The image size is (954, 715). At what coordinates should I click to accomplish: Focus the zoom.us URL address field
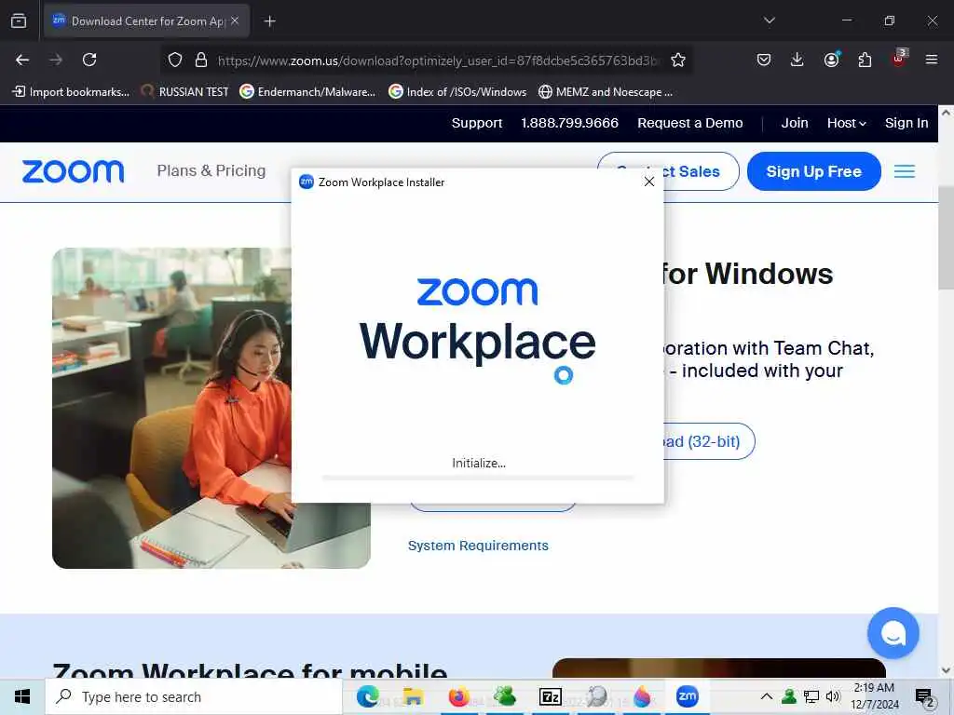tap(438, 61)
